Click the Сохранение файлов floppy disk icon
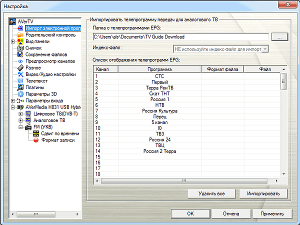 [x=20, y=54]
